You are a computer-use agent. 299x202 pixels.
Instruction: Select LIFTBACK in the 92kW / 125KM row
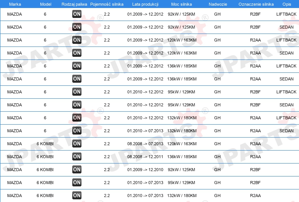pyautogui.click(x=286, y=14)
